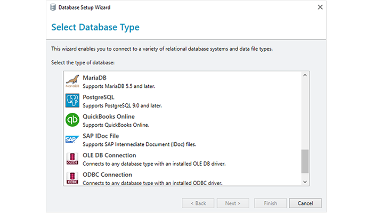Click the Next > button
The image size is (373, 213).
(x=233, y=203)
